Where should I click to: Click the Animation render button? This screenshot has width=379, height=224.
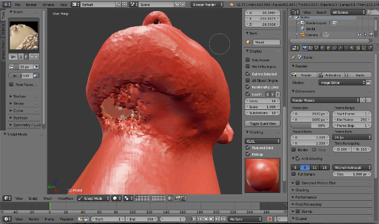pyautogui.click(x=330, y=75)
